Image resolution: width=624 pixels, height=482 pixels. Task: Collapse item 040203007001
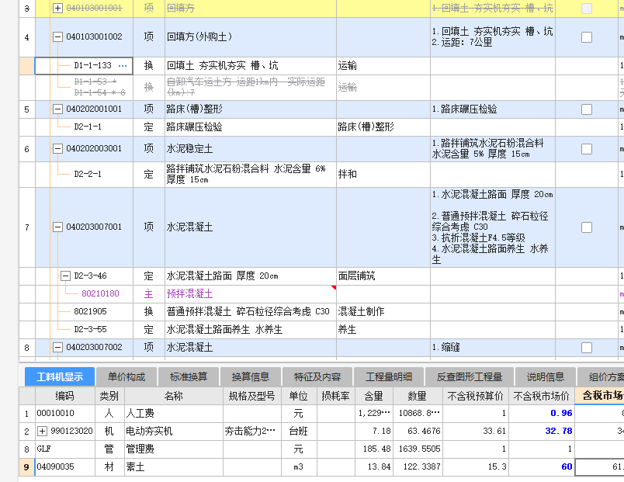click(x=57, y=227)
